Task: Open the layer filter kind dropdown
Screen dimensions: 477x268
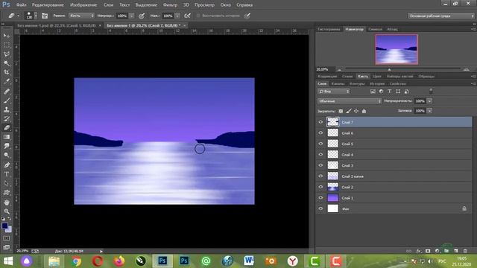Action: pyautogui.click(x=334, y=91)
